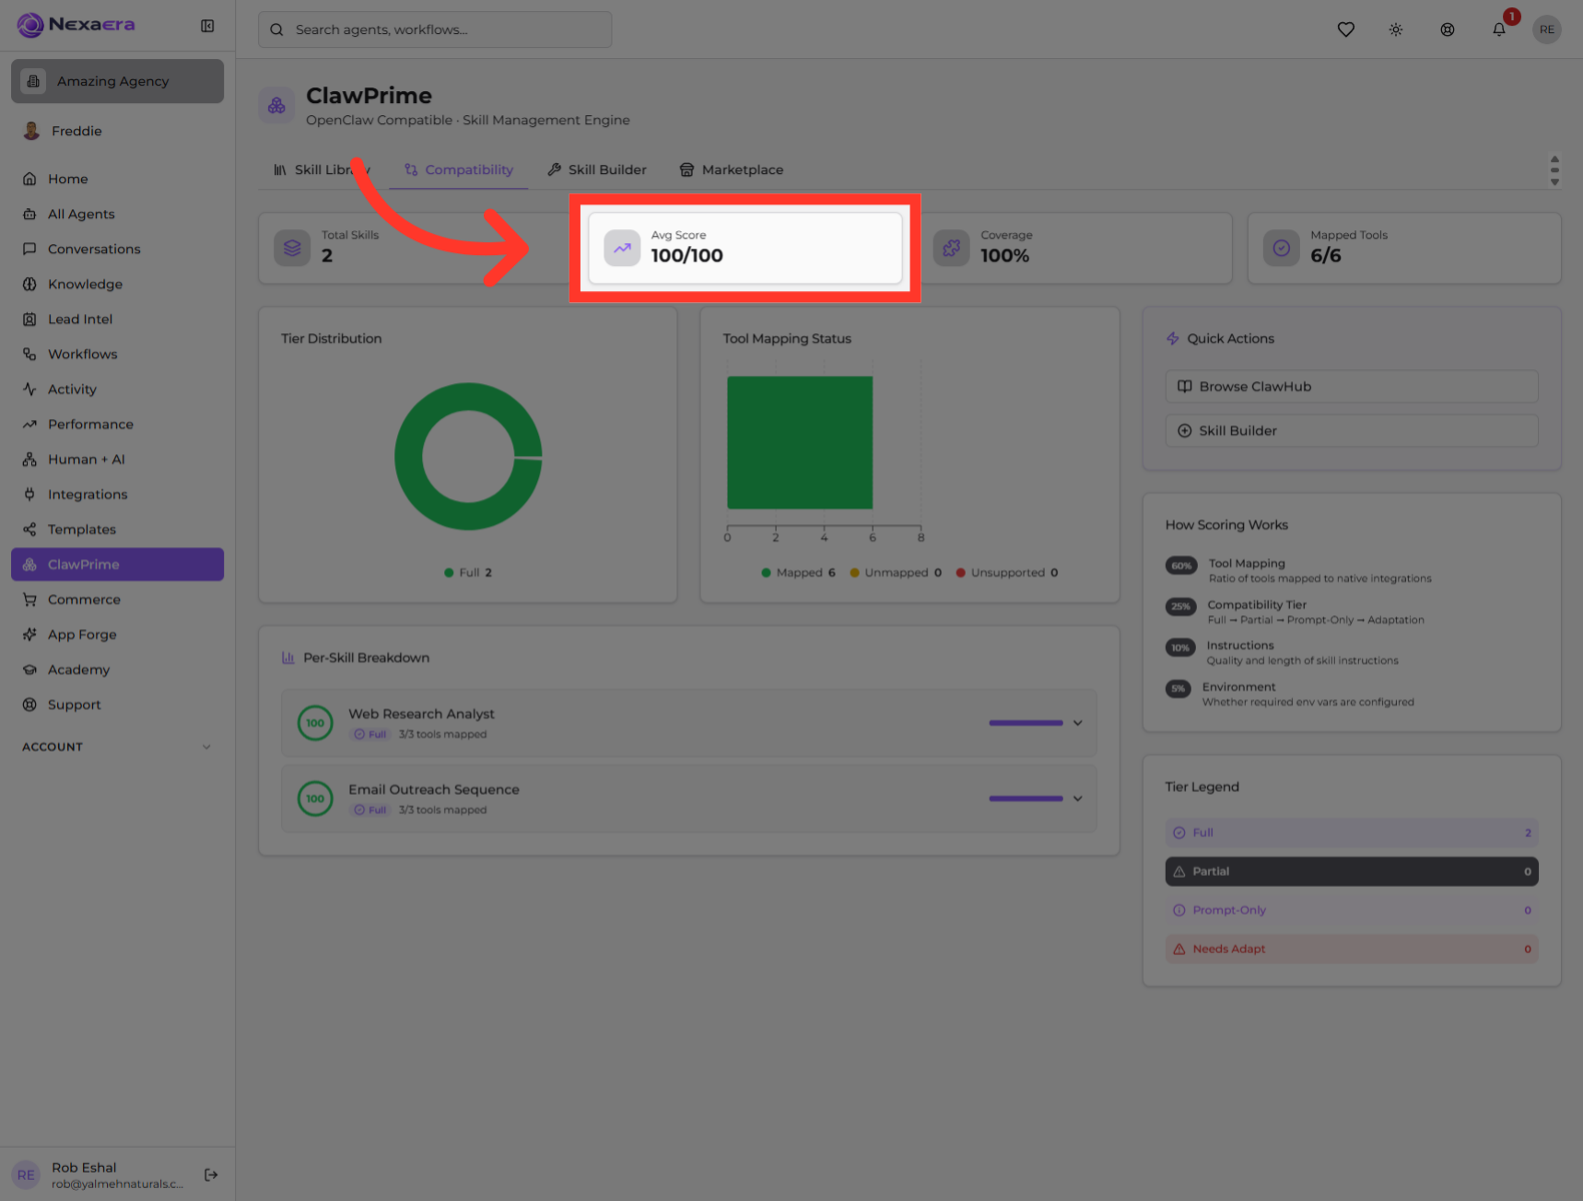Image resolution: width=1583 pixels, height=1201 pixels.
Task: Open Workflows section
Action: coord(117,354)
